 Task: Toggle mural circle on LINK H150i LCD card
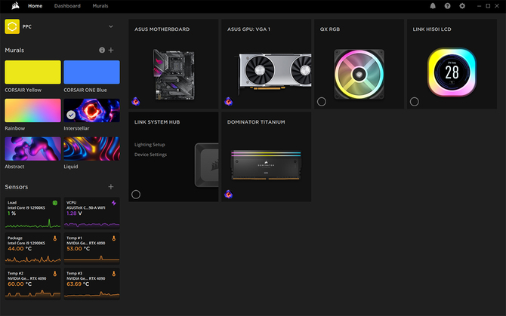415,102
